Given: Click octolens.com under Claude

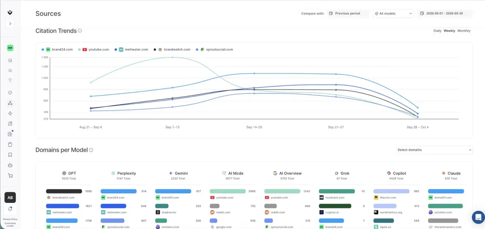Looking at the screenshot, I should pyautogui.click(x=443, y=212).
